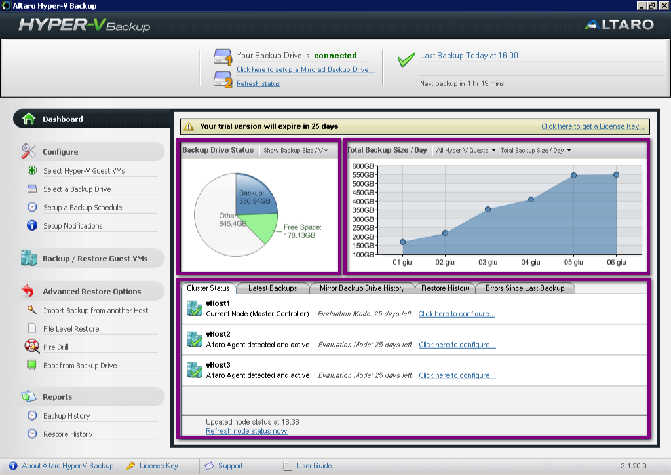The image size is (671, 475).
Task: Click the Configure tools icon
Action: click(29, 151)
